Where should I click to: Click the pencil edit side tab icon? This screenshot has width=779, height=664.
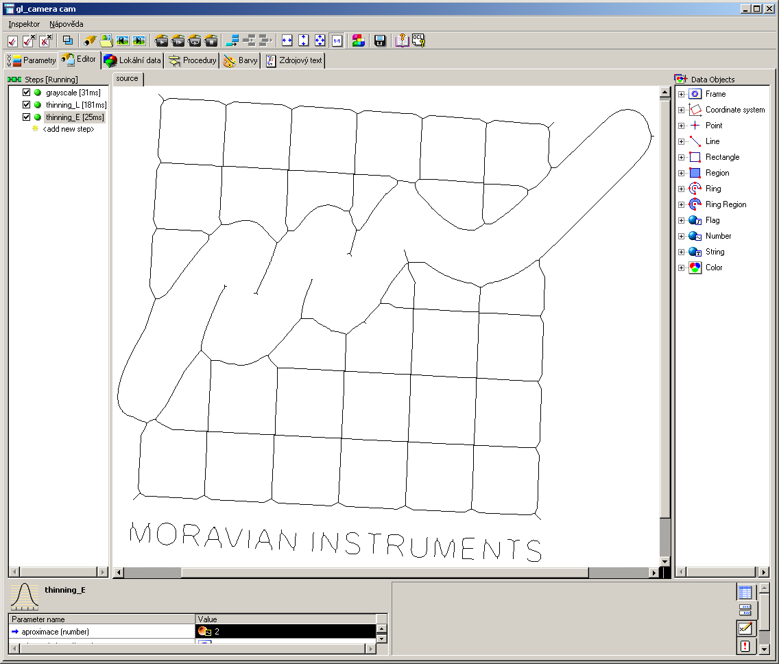(x=745, y=628)
